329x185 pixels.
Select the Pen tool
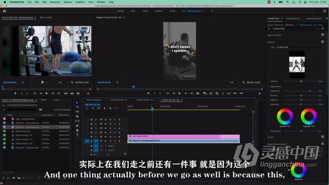[x=77, y=126]
